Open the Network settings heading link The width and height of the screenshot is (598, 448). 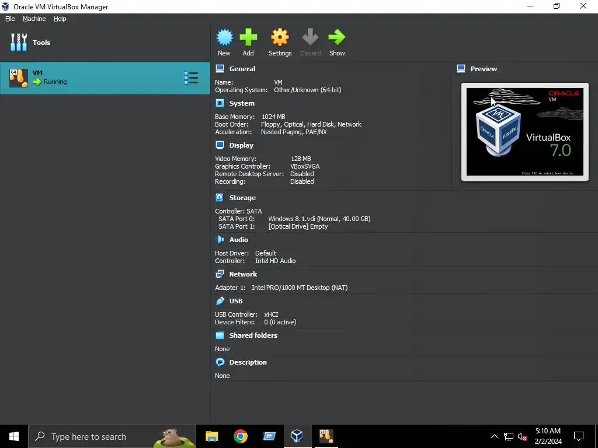(x=243, y=274)
